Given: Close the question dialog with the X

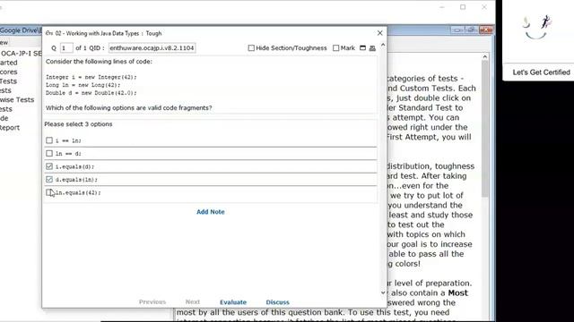Looking at the screenshot, I should coord(380,33).
